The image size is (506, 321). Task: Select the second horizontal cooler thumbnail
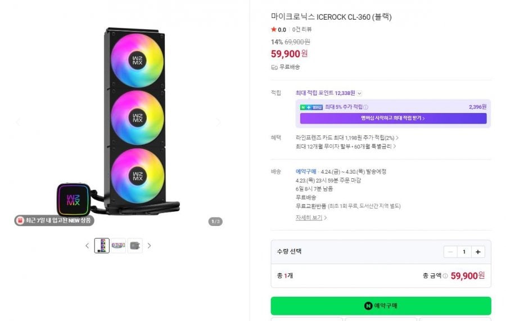(x=118, y=246)
